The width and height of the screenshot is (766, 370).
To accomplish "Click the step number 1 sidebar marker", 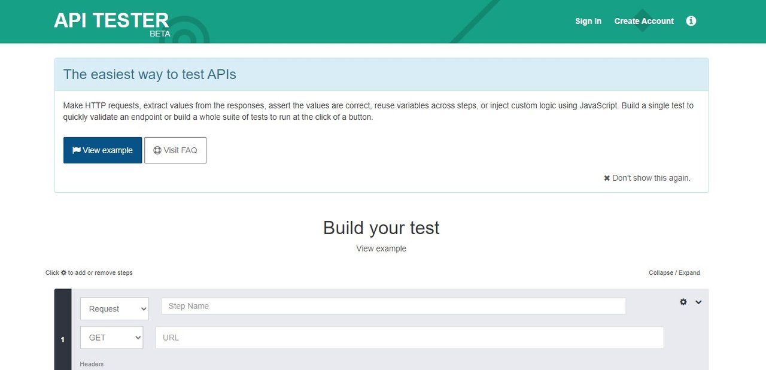I will (63, 329).
